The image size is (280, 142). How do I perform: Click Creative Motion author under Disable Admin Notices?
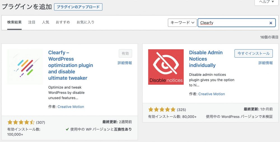212,94
